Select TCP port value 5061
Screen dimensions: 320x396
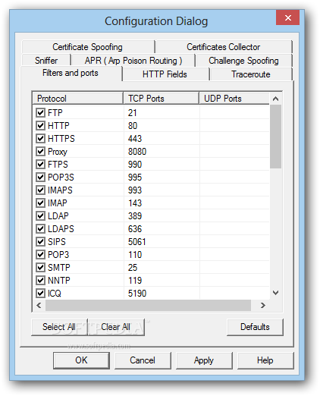tap(137, 241)
